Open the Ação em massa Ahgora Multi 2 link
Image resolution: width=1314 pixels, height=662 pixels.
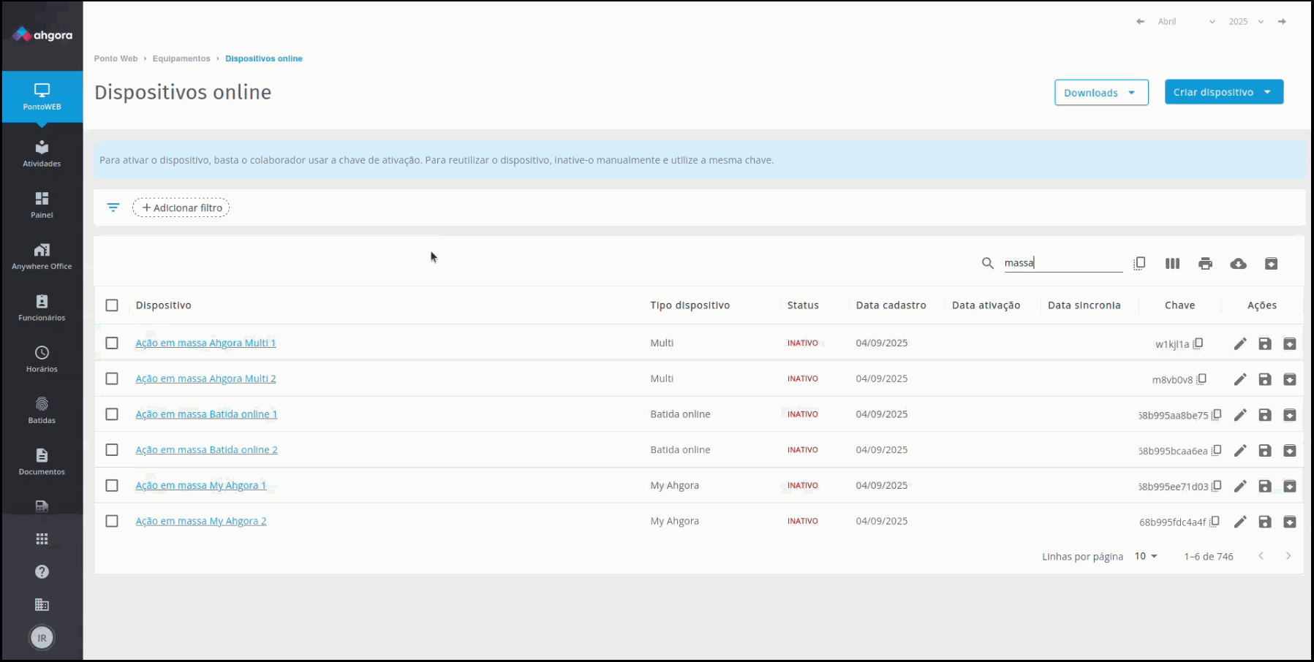(205, 378)
